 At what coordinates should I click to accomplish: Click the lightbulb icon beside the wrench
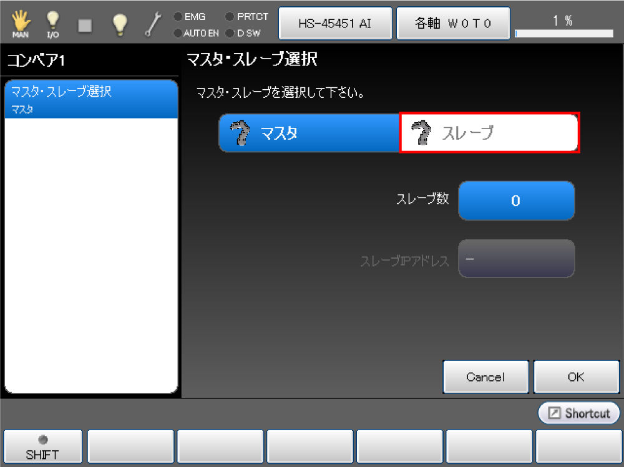[119, 24]
